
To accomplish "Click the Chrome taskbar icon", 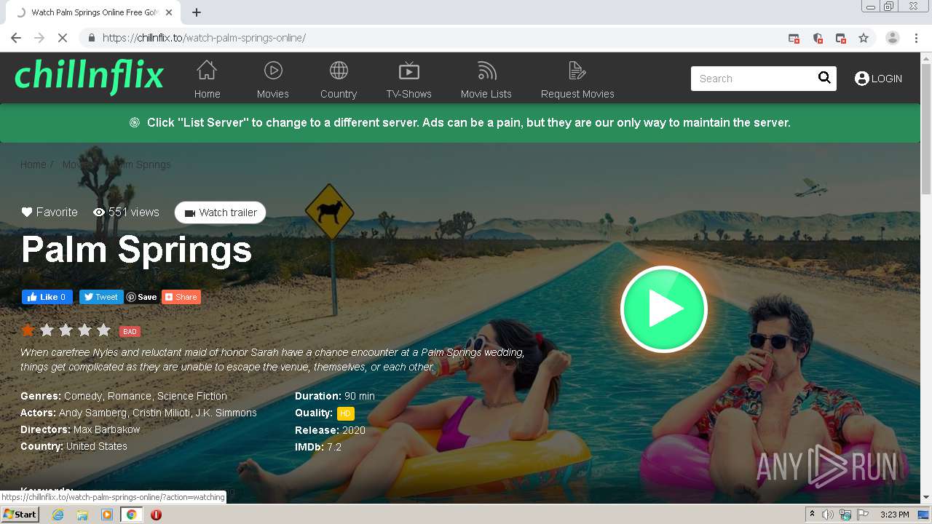I will [x=132, y=515].
